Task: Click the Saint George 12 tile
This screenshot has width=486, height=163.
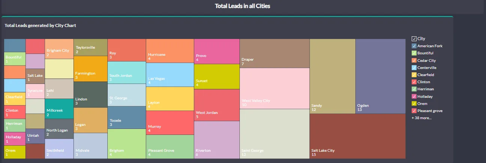Action: coord(274,134)
